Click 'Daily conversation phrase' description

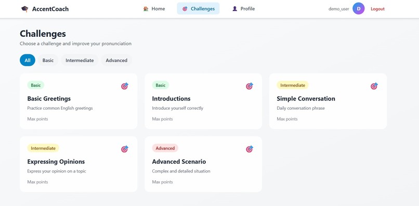click(300, 108)
